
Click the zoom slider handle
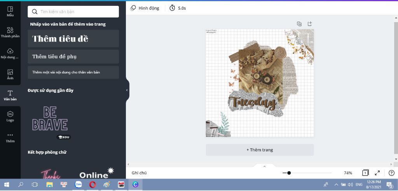coord(289,173)
